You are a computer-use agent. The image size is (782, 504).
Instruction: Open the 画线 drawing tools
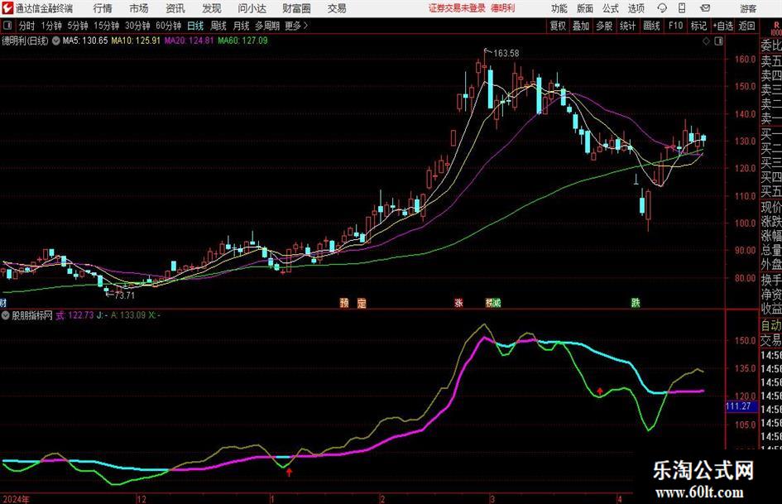coord(651,26)
